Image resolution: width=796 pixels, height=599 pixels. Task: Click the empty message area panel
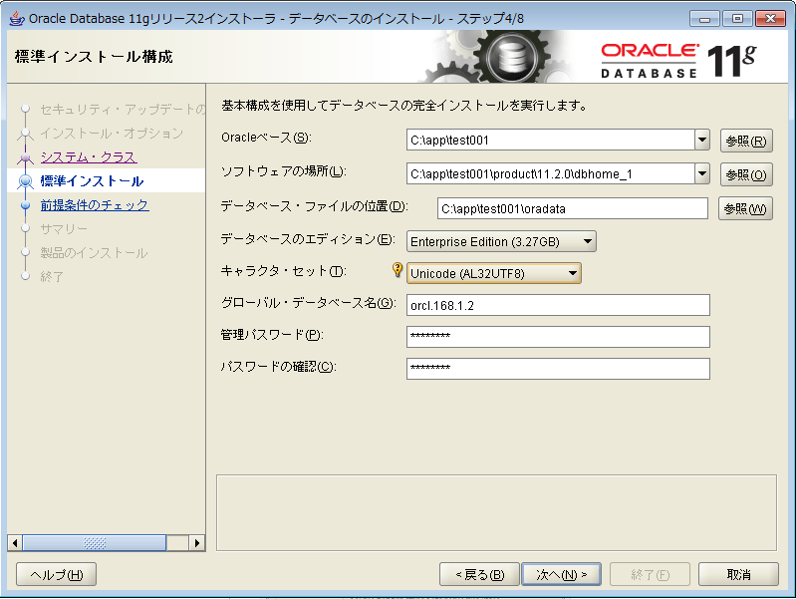496,512
